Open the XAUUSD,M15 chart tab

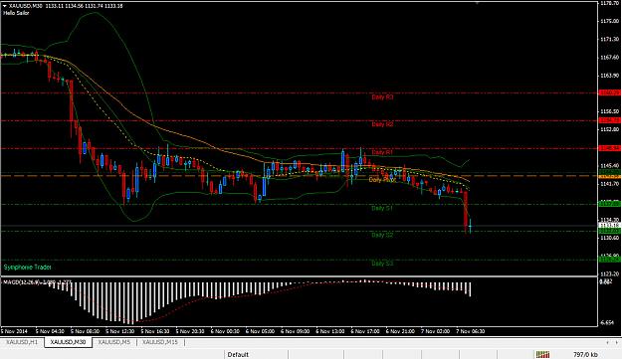[160, 342]
